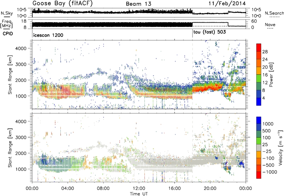This screenshot has width=284, height=196.
Task: Click the CPID change marker line at 18:00
Action: pyautogui.click(x=192, y=34)
